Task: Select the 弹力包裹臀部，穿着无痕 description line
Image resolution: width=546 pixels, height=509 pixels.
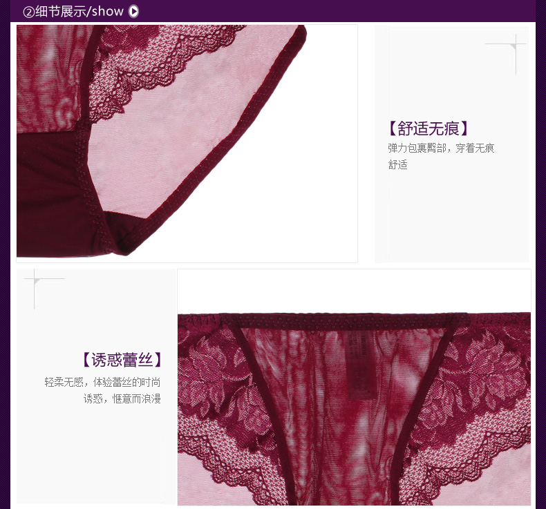Action: click(441, 148)
